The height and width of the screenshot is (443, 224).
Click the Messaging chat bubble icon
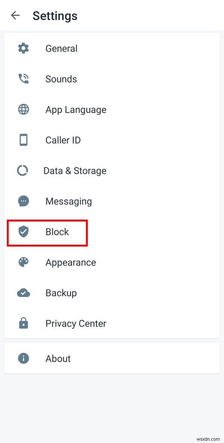23,201
